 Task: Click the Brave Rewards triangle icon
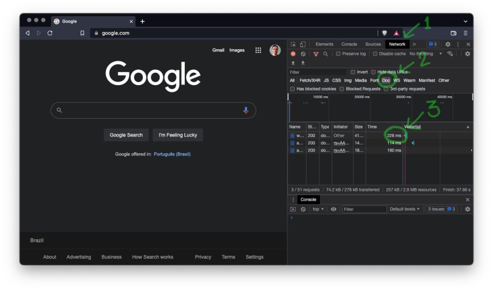(396, 33)
